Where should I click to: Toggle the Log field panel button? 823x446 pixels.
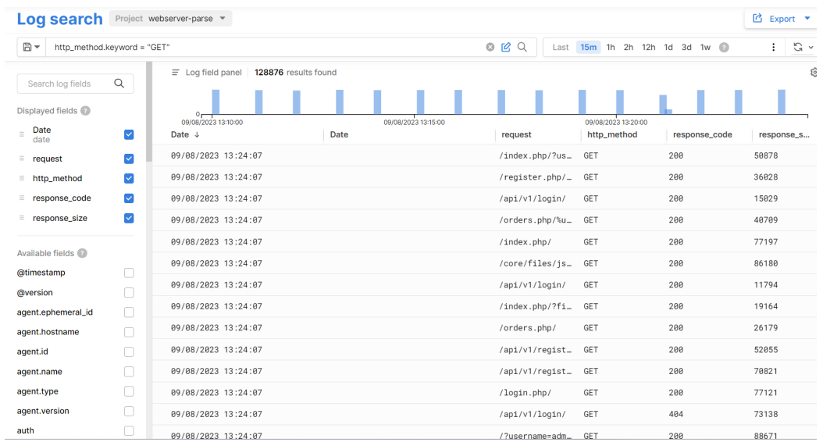click(207, 73)
